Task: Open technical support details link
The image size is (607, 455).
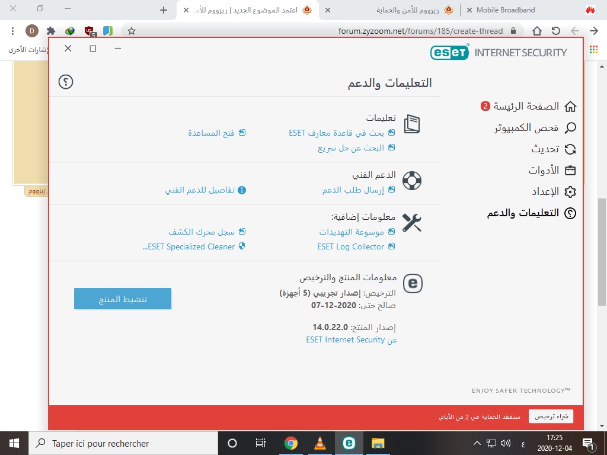Action: (x=205, y=190)
